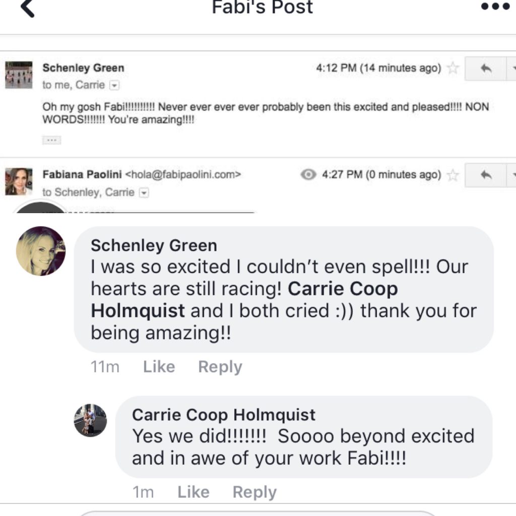Star Schenley Green's 4:12 PM email
The image size is (516, 516).
(453, 68)
